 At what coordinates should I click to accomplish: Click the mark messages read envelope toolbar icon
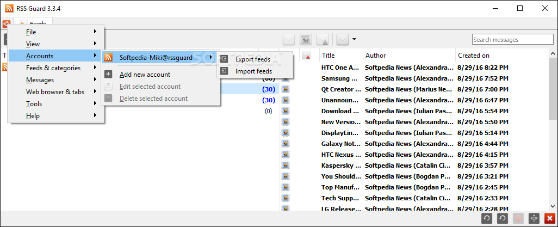(x=289, y=40)
